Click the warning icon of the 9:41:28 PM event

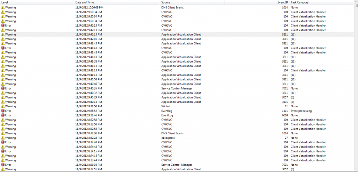[x=3, y=62]
